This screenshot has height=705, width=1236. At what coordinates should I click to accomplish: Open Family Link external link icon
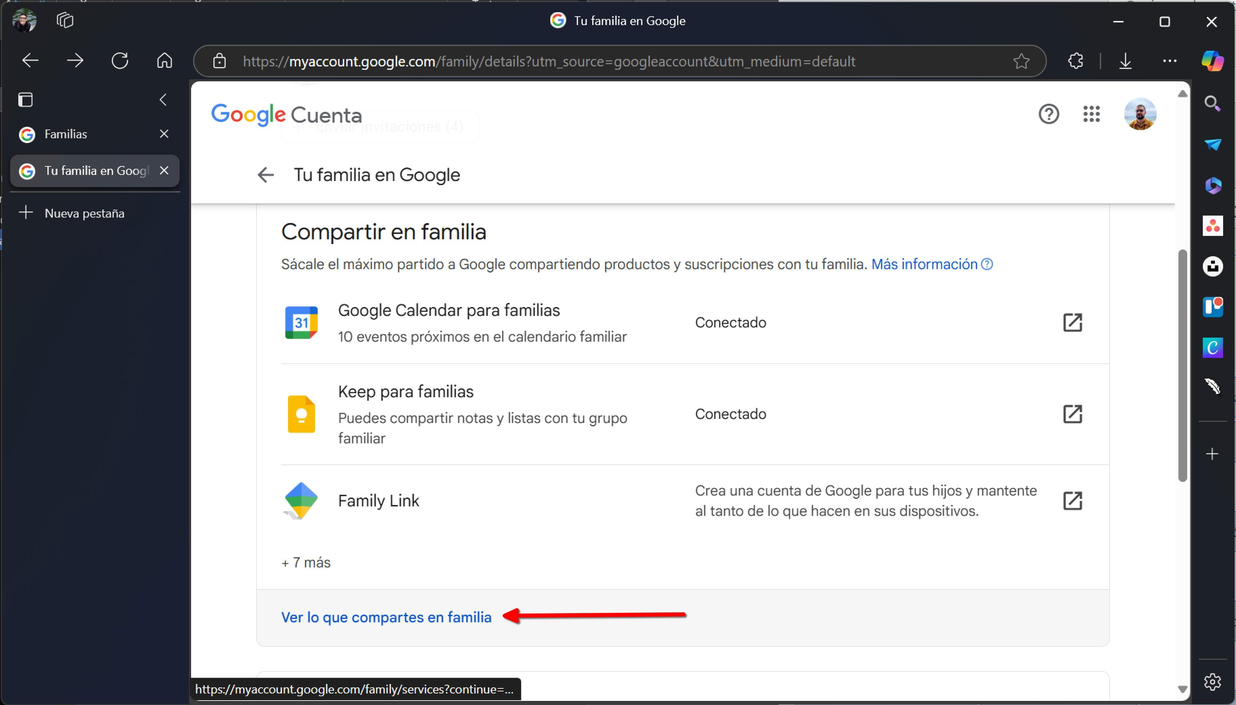point(1072,501)
